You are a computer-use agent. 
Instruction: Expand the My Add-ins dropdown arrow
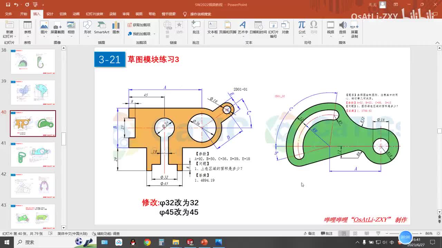click(154, 34)
